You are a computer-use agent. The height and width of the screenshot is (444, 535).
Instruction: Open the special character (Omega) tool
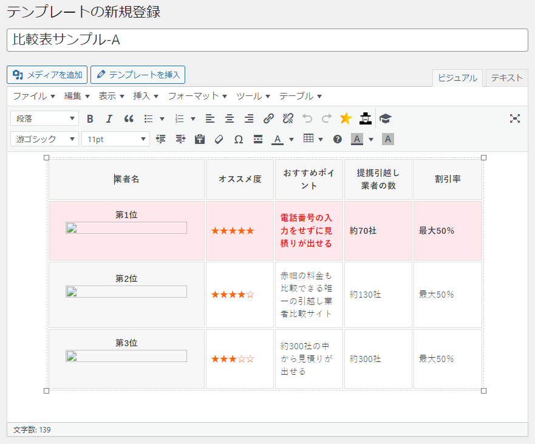coord(239,139)
